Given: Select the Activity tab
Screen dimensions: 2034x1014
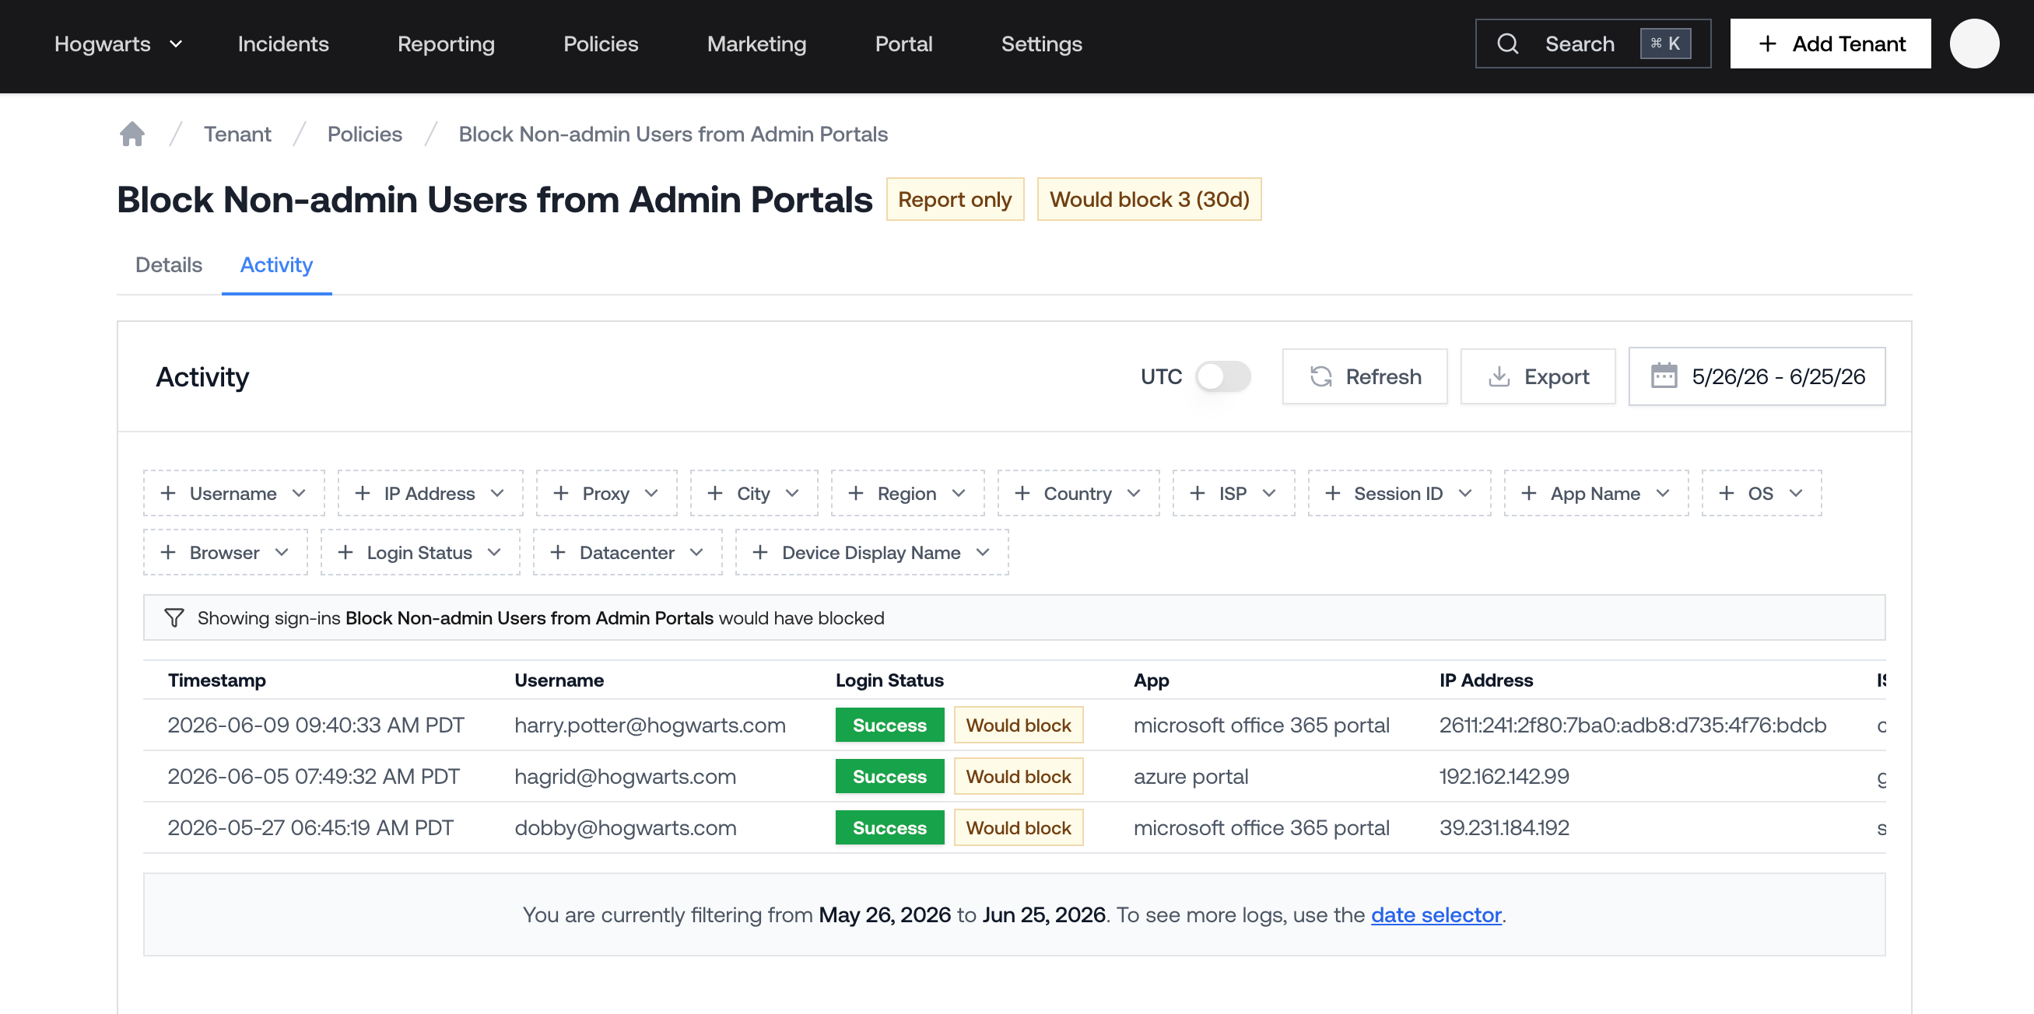Looking at the screenshot, I should click(x=276, y=264).
